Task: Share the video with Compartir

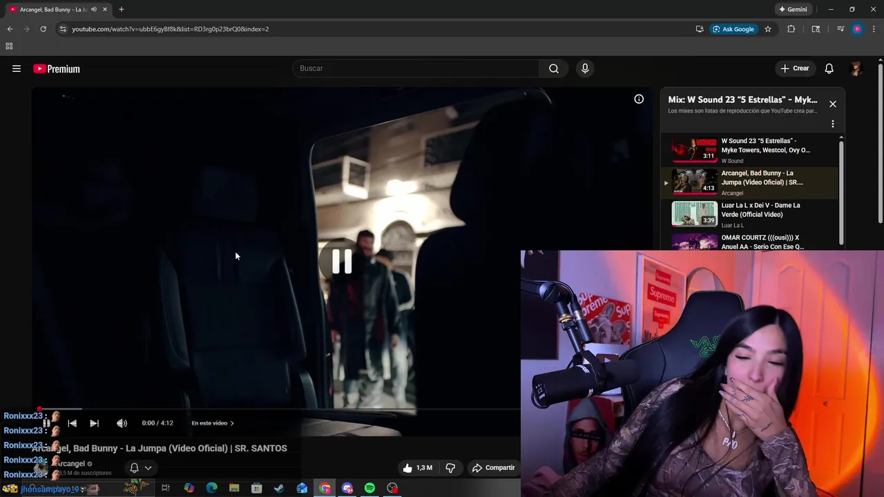Action: pos(493,468)
